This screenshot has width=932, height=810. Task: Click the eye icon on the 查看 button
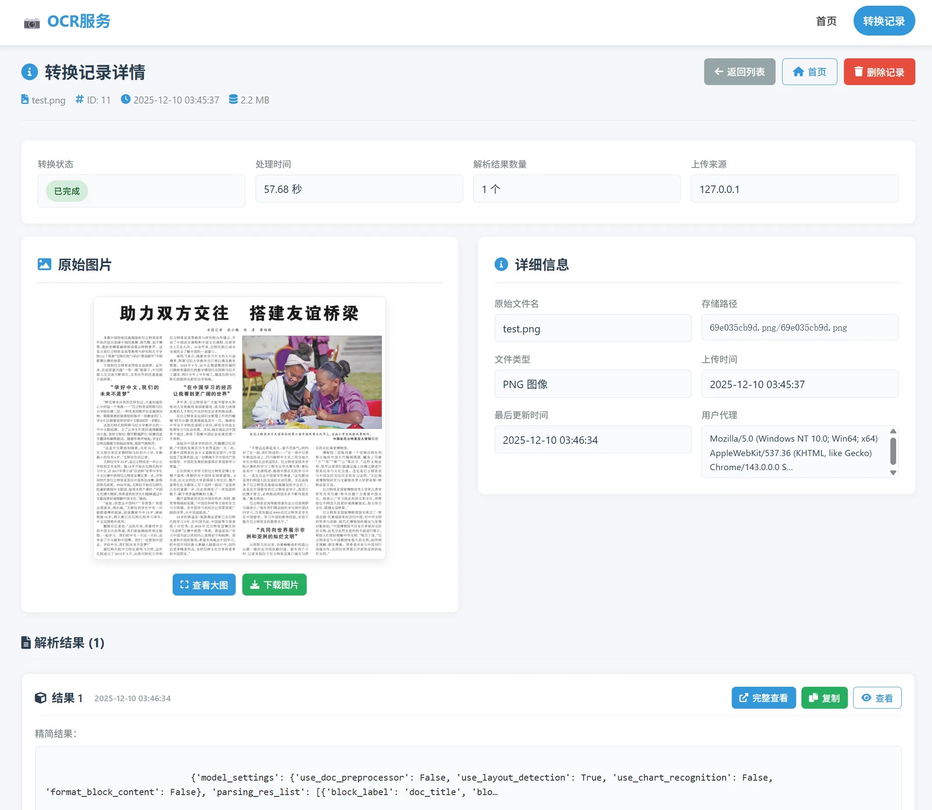point(867,697)
